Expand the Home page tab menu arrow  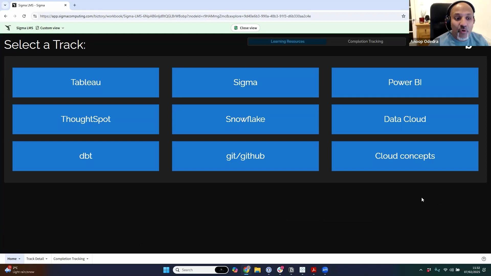[x=19, y=259]
